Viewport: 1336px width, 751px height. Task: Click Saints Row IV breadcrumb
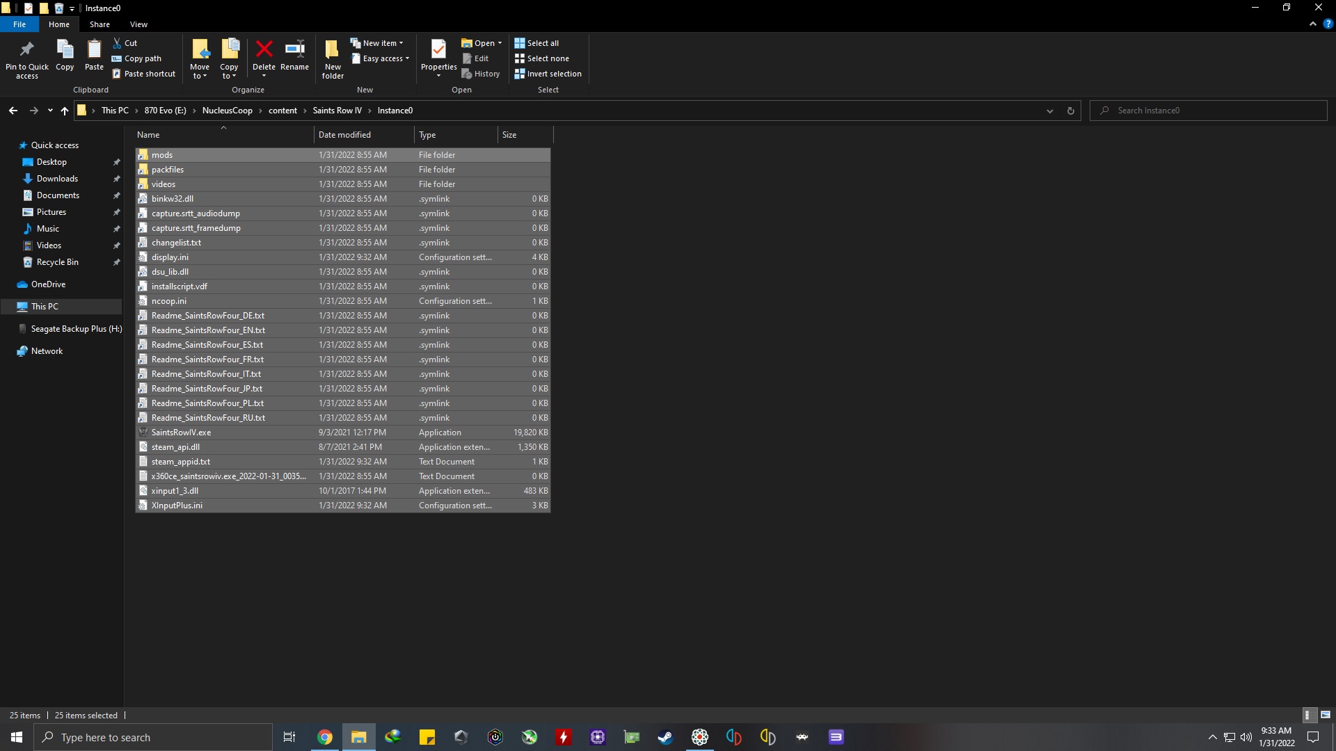pyautogui.click(x=337, y=111)
